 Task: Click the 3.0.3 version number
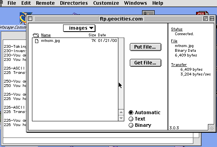[x=174, y=128]
